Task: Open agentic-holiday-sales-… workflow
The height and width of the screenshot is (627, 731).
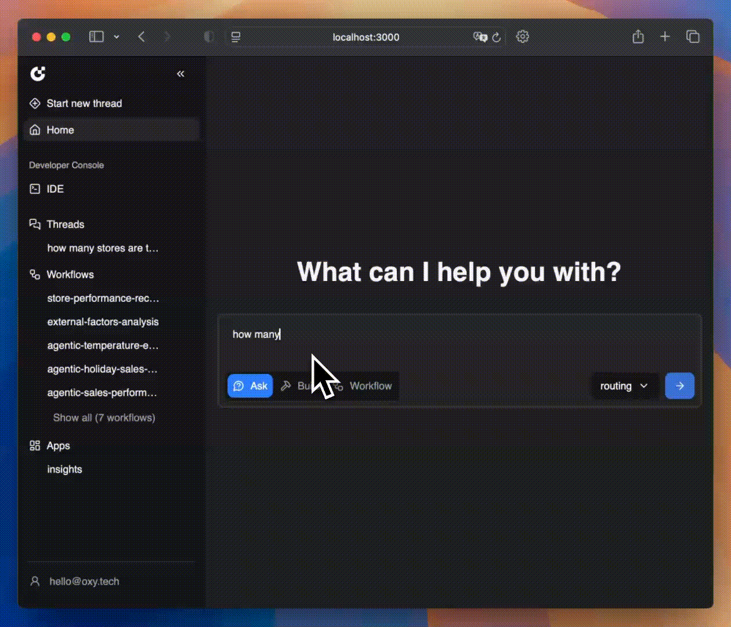Action: pyautogui.click(x=102, y=369)
